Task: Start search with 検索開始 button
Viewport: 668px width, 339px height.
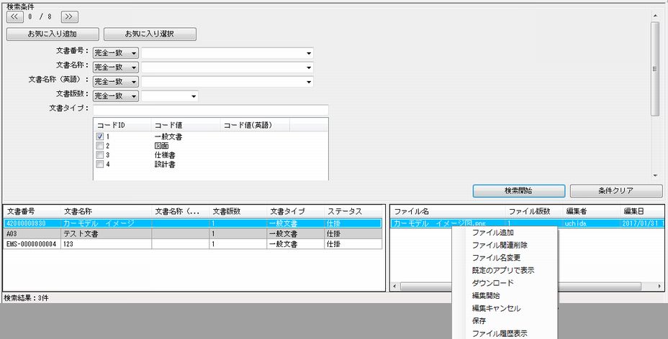Action: click(x=519, y=191)
